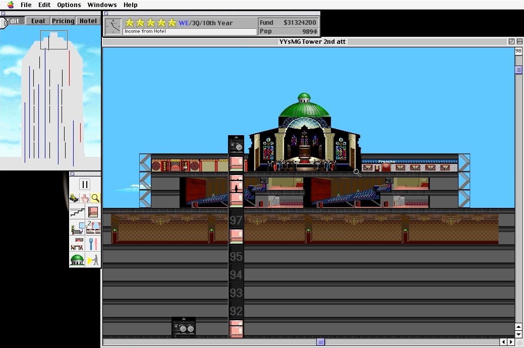Open the Windows menu
Image resolution: width=524 pixels, height=348 pixels.
pyautogui.click(x=102, y=5)
